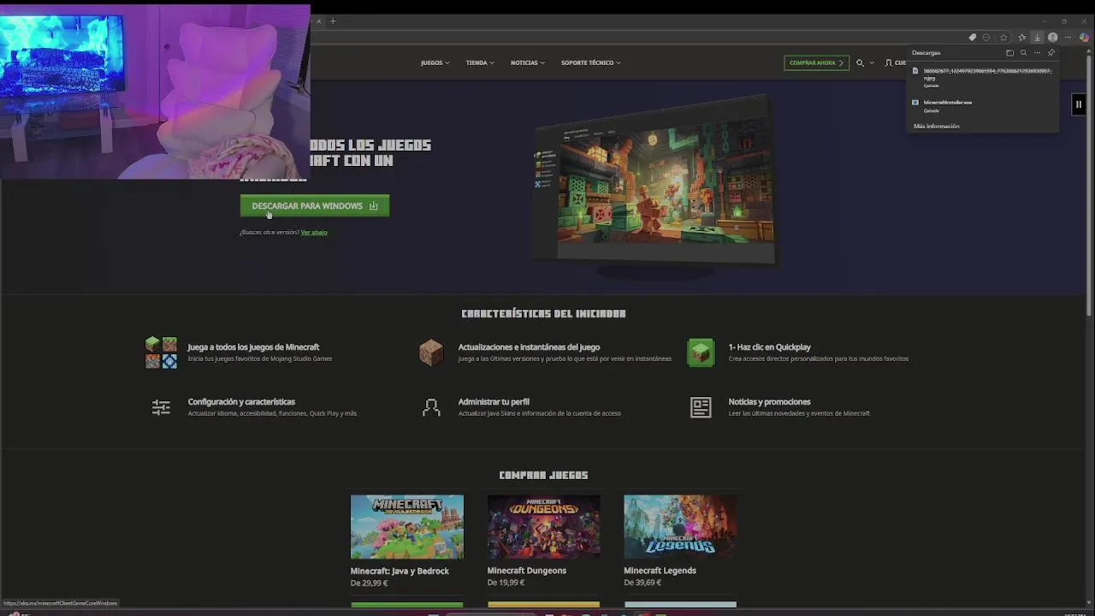Click the round face icon in address bar

pos(986,38)
